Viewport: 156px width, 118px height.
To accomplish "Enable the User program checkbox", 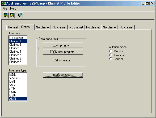I will tap(40, 48).
